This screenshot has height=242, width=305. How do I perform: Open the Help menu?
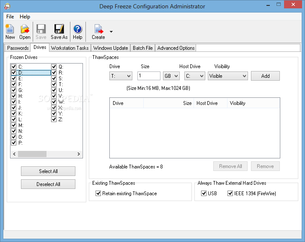coord(25,17)
